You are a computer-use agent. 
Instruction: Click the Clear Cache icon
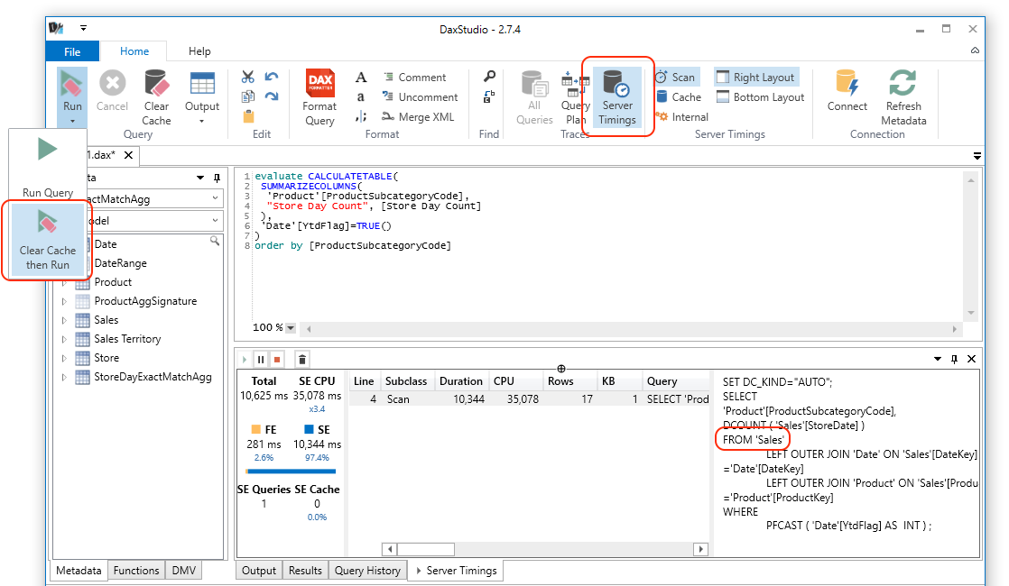coord(156,84)
